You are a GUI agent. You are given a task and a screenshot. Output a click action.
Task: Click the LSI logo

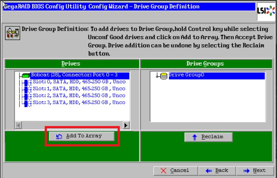click(x=266, y=11)
